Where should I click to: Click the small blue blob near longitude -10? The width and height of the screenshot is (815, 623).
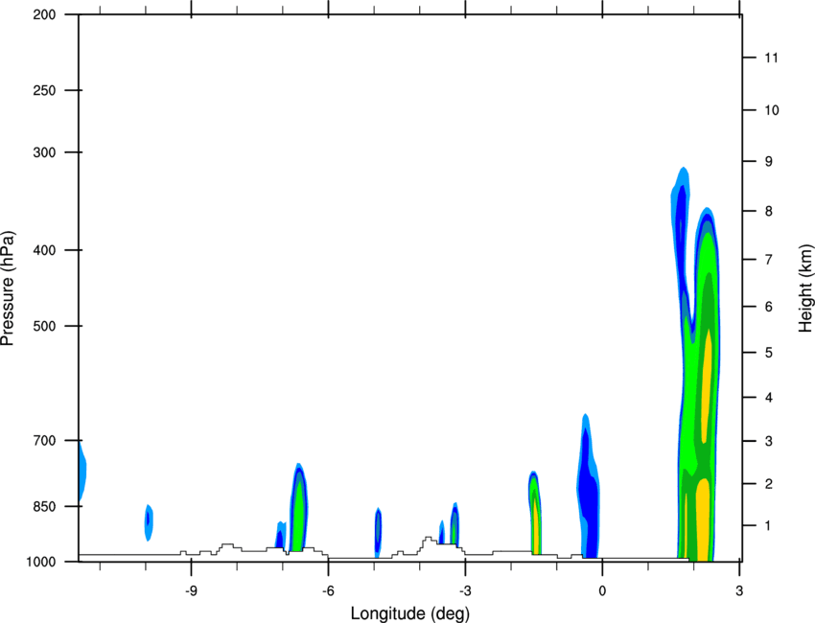[148, 522]
